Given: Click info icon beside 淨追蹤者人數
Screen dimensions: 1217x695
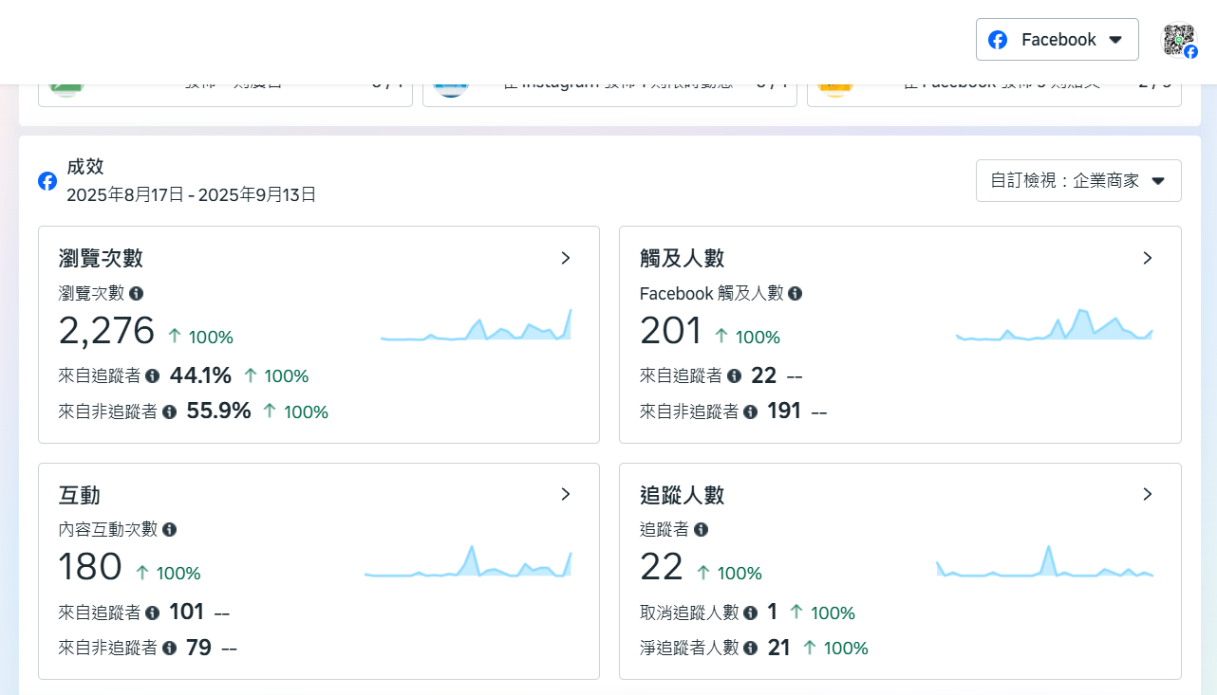Looking at the screenshot, I should point(751,649).
